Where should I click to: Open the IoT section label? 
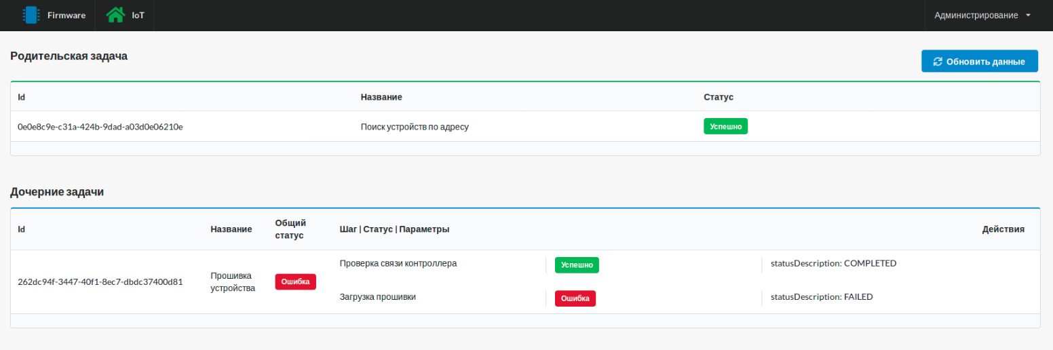(138, 15)
